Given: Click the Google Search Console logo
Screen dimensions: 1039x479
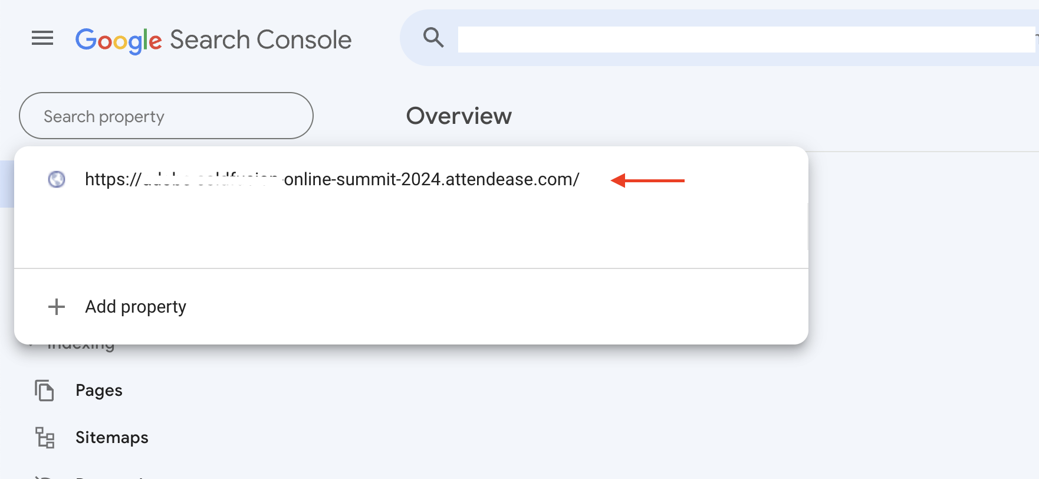Looking at the screenshot, I should pos(213,39).
